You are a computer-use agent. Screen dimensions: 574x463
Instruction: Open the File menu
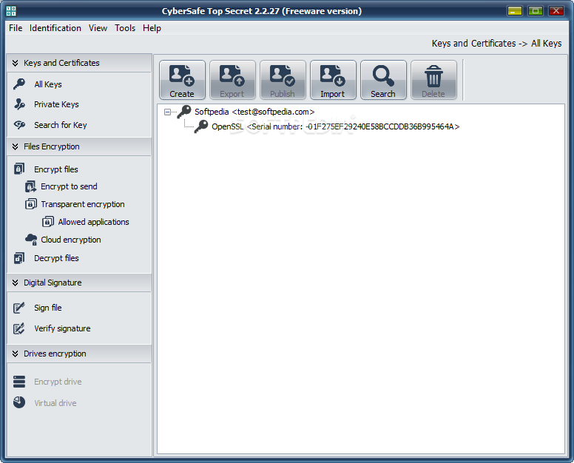click(16, 28)
